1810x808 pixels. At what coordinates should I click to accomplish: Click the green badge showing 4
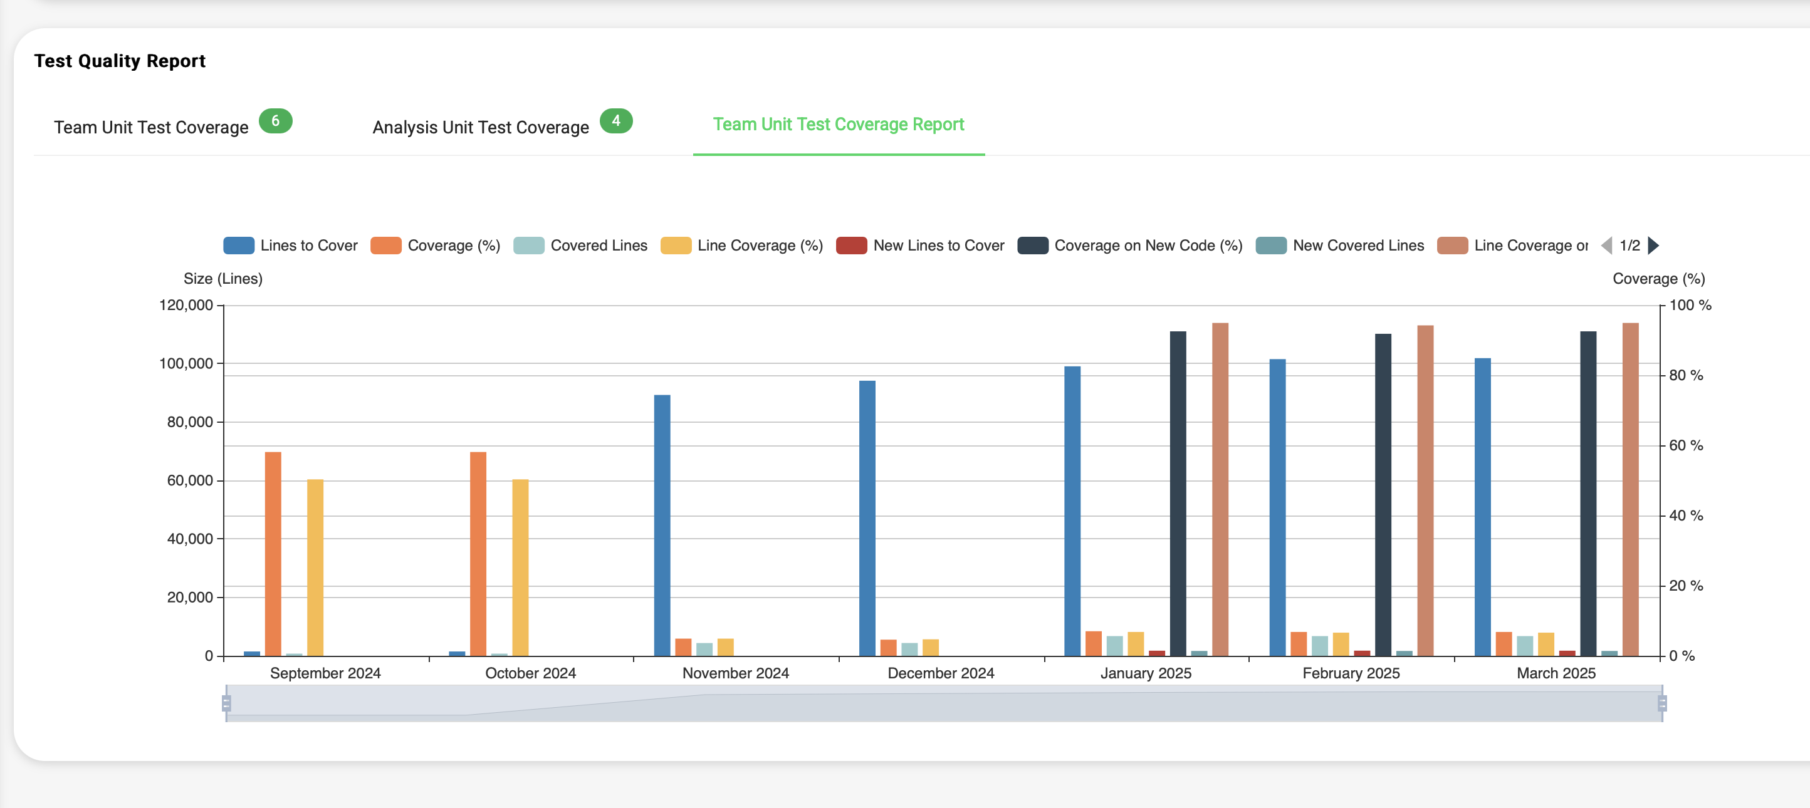coord(615,121)
